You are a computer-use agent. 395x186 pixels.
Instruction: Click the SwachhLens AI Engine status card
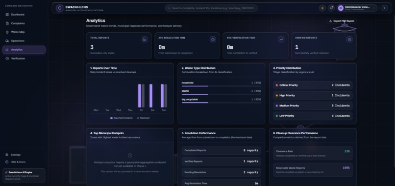click(24, 175)
